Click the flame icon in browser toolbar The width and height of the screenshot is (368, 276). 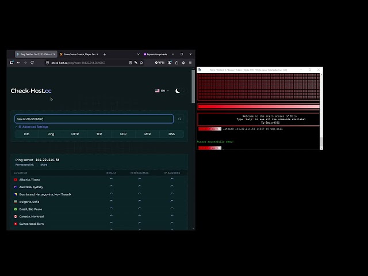click(x=183, y=63)
